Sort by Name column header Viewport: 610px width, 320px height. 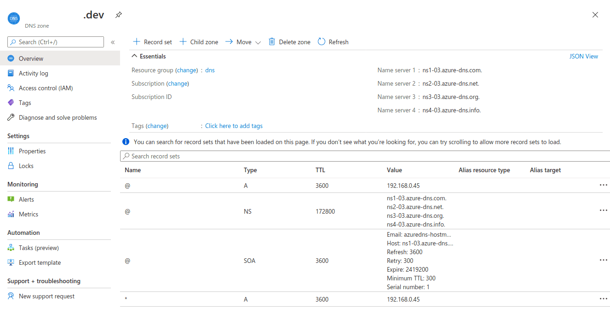point(133,170)
